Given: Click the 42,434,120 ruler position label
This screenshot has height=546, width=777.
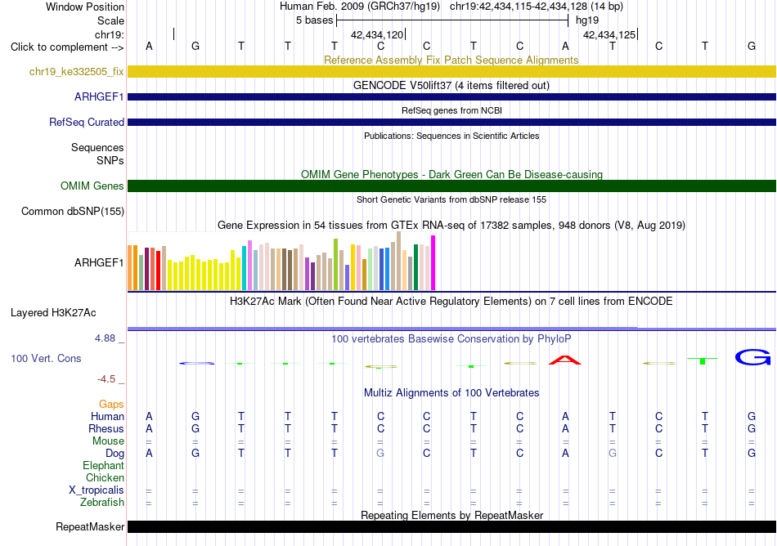Looking at the screenshot, I should [x=377, y=34].
